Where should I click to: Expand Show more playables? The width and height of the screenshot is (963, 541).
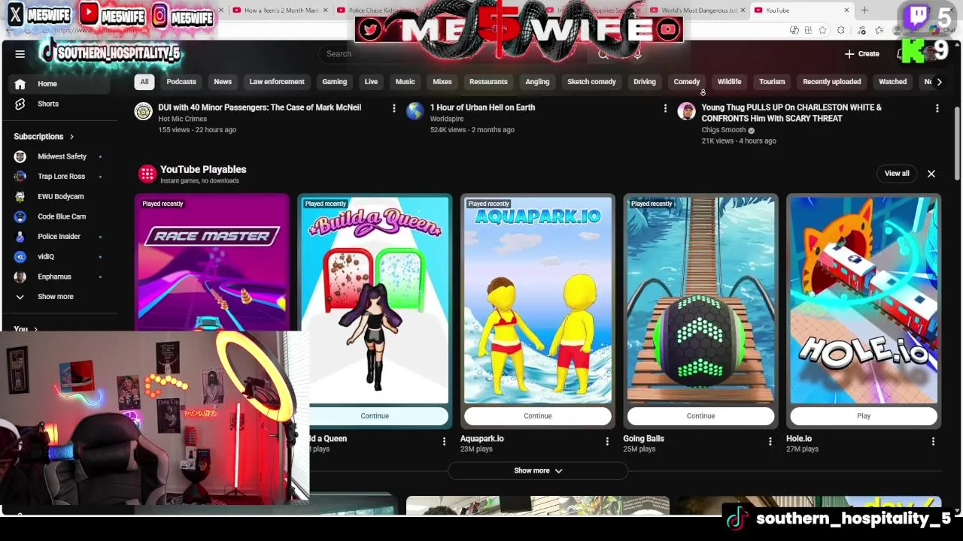pos(538,470)
